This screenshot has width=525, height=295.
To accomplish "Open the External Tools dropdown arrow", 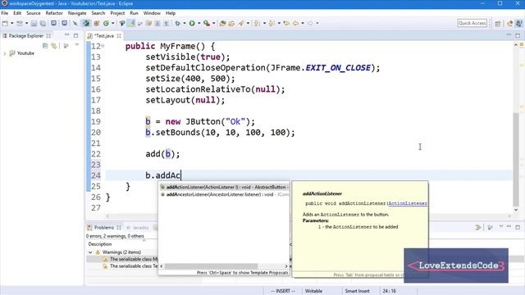I will point(213,23).
